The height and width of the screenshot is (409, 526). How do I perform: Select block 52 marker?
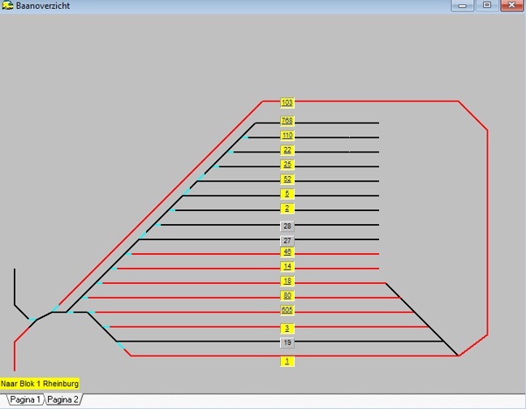(287, 179)
